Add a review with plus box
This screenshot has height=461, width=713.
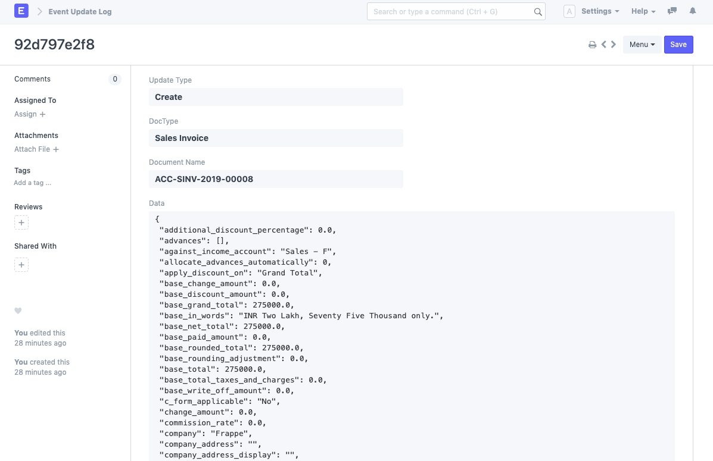tap(21, 223)
